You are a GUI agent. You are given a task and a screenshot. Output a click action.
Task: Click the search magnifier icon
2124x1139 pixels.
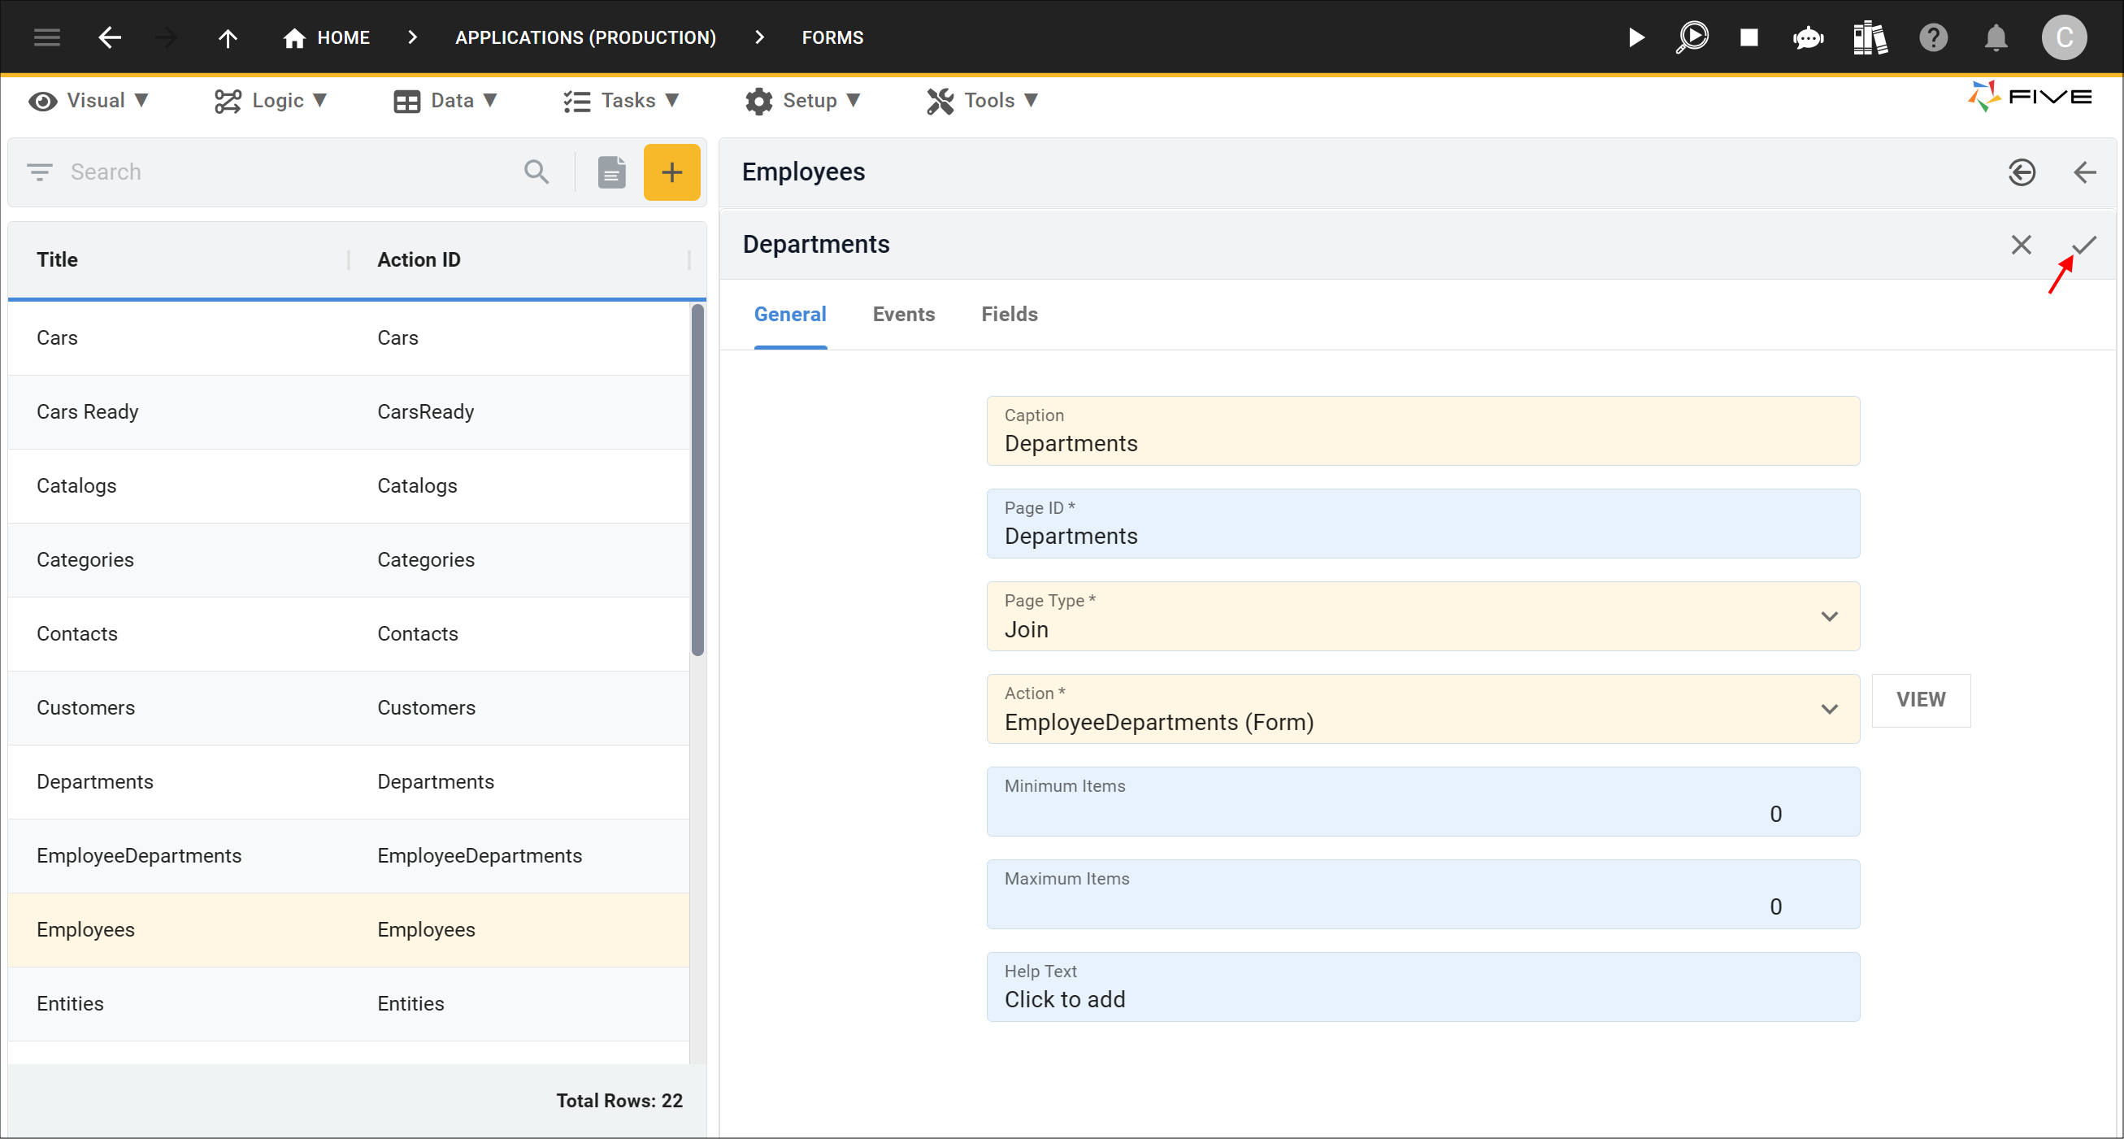[536, 172]
